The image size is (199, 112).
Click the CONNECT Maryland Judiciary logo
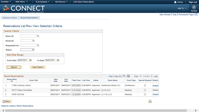(x=23, y=8)
